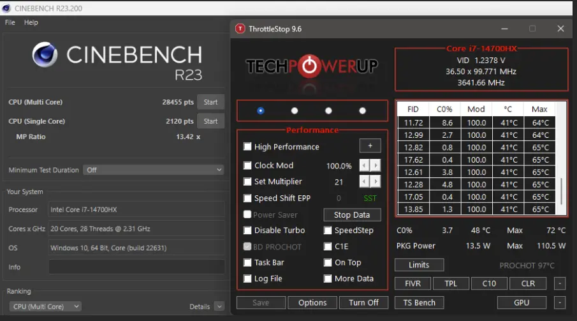Click the C10 button

tap(489, 283)
